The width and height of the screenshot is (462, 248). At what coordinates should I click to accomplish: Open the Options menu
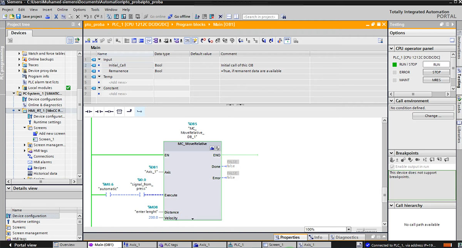click(x=79, y=10)
